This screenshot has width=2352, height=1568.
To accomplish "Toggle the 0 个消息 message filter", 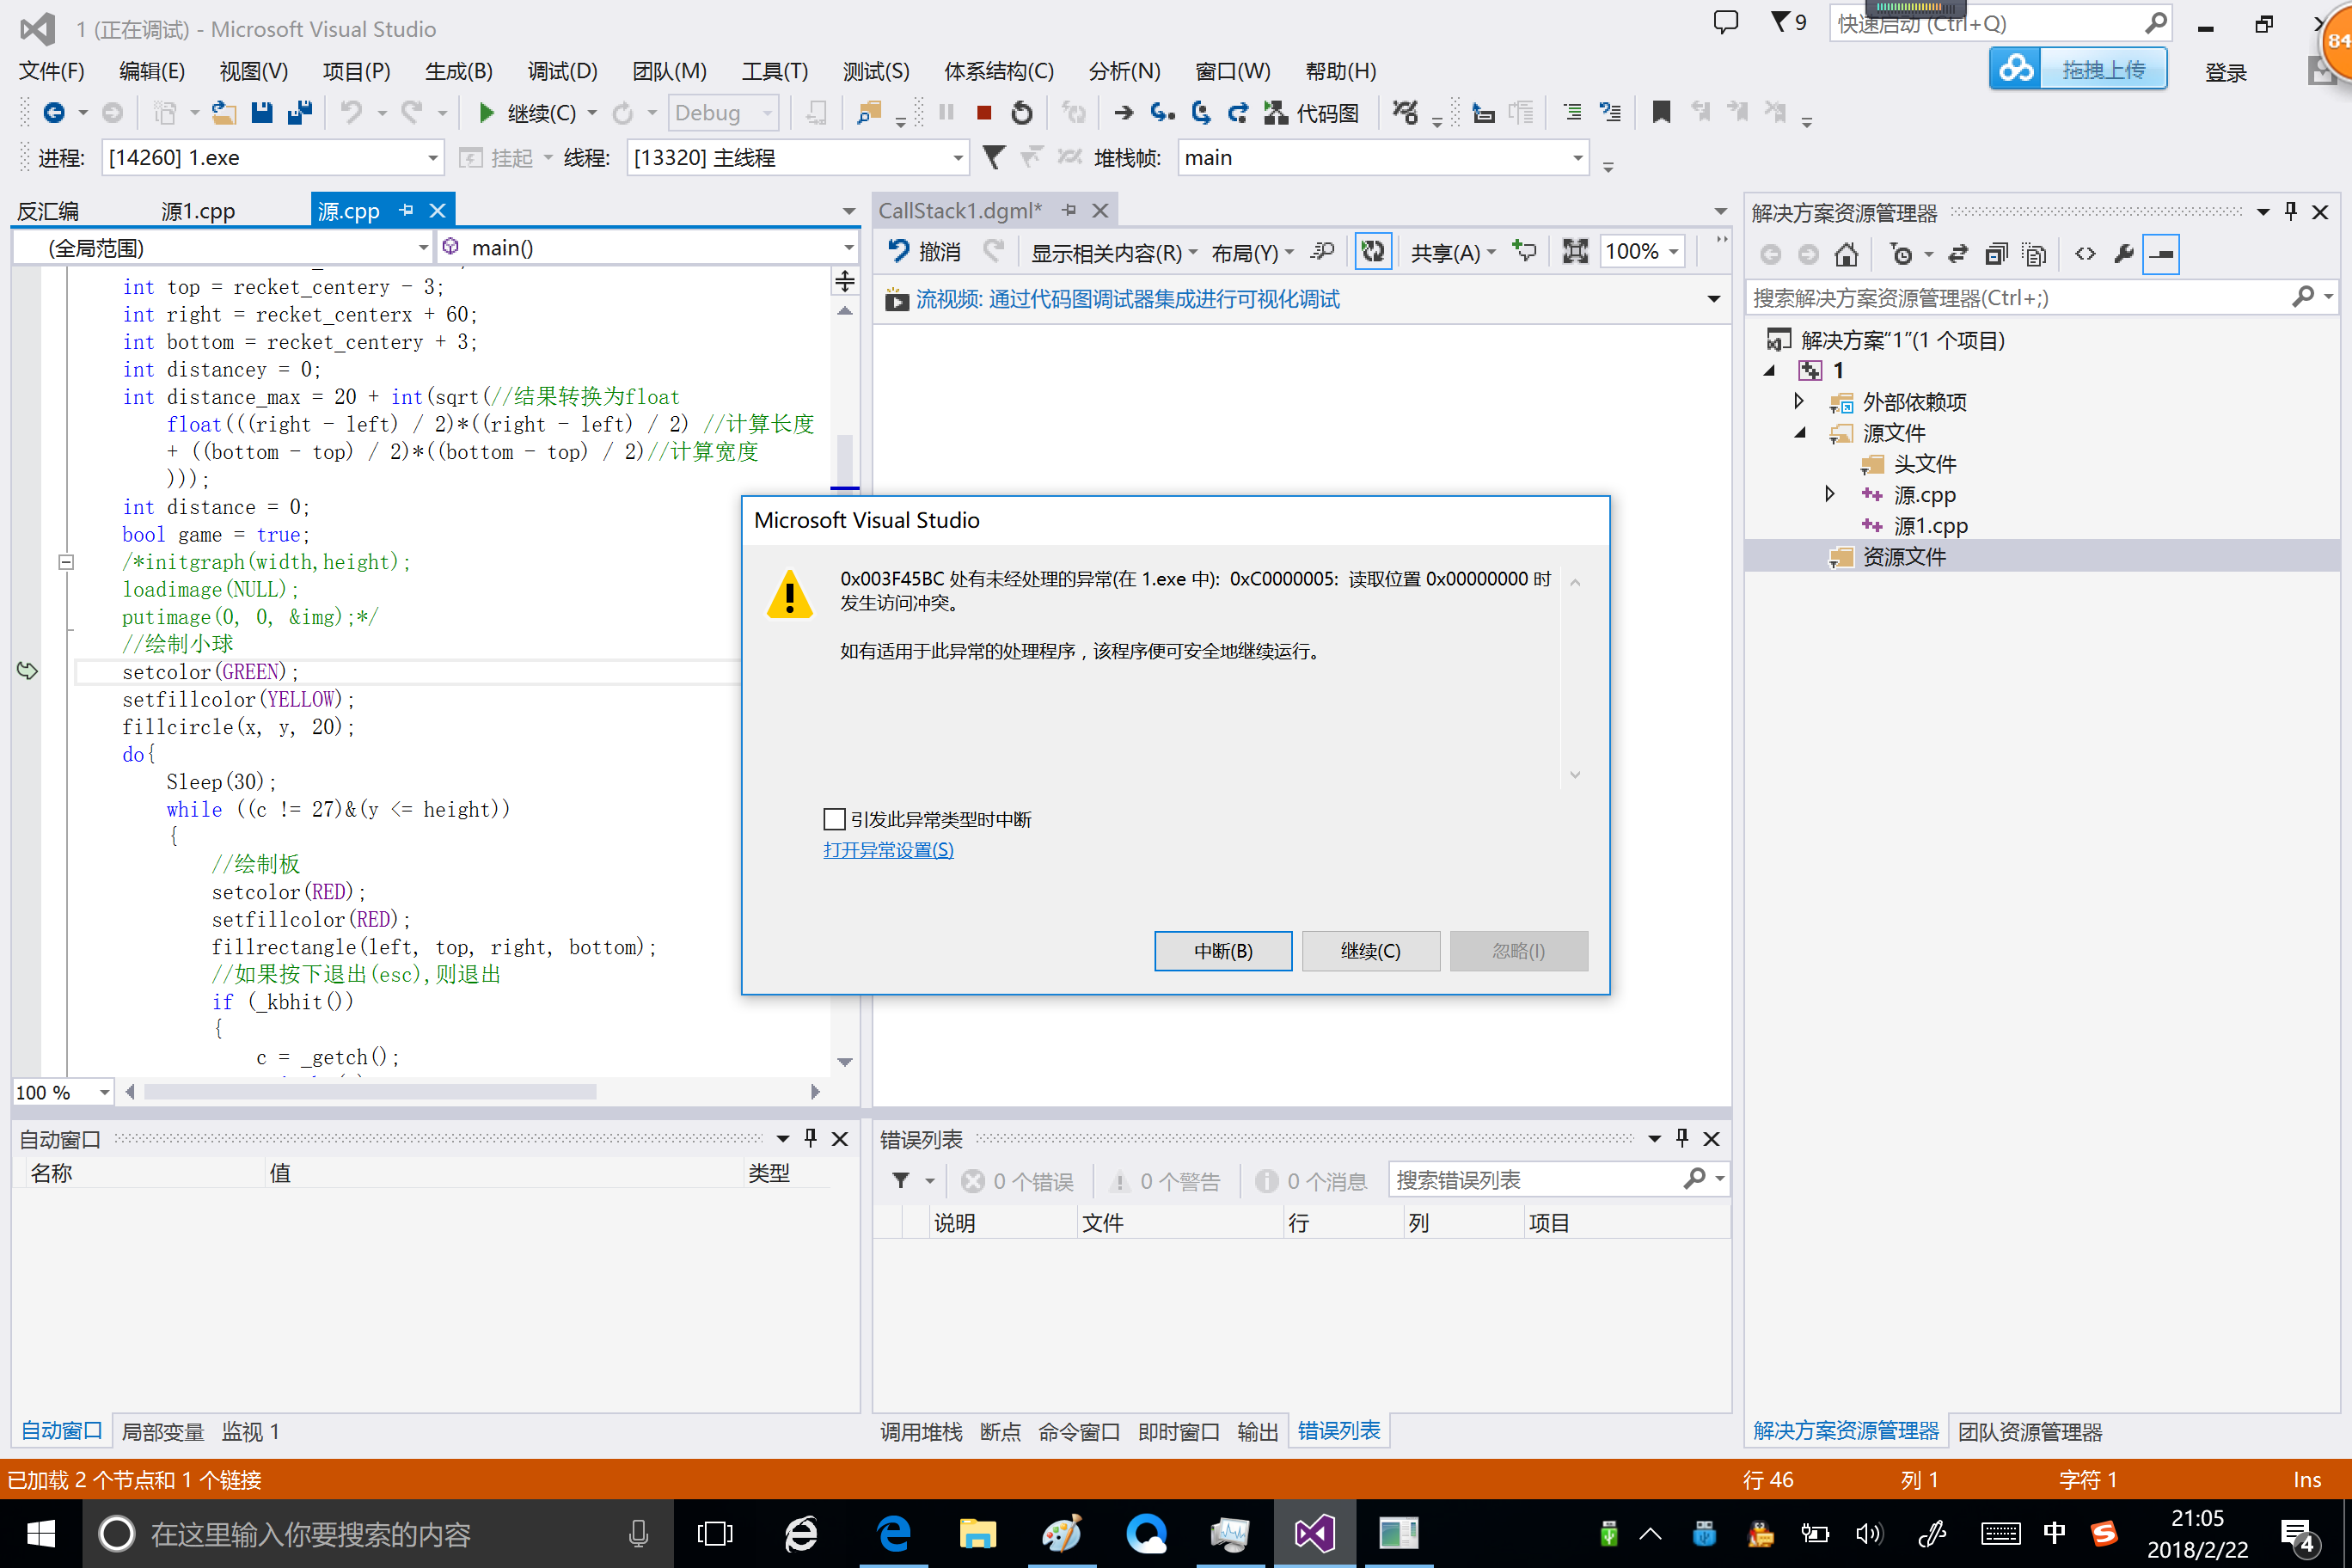I will [x=1310, y=1182].
